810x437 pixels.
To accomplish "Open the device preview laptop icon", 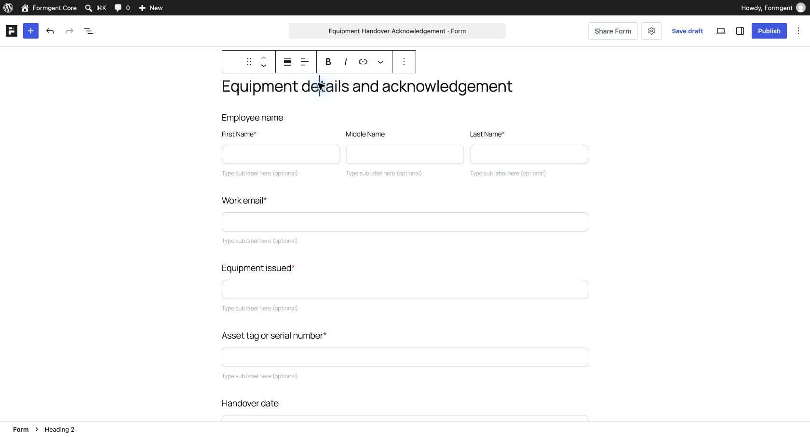I will point(721,31).
